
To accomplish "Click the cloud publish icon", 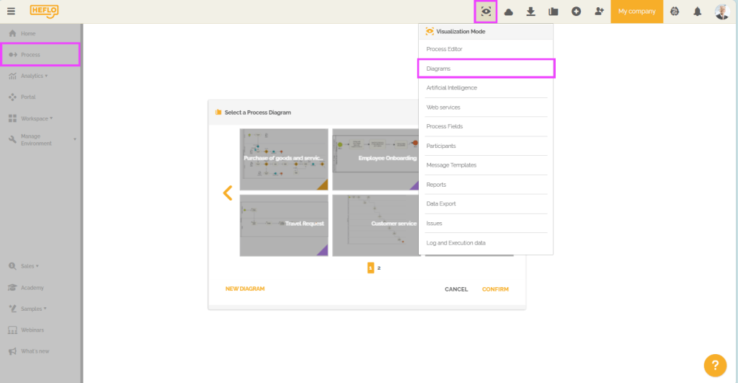I will (x=508, y=12).
